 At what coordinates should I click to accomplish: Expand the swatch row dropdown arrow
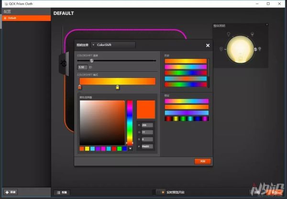[130, 149]
